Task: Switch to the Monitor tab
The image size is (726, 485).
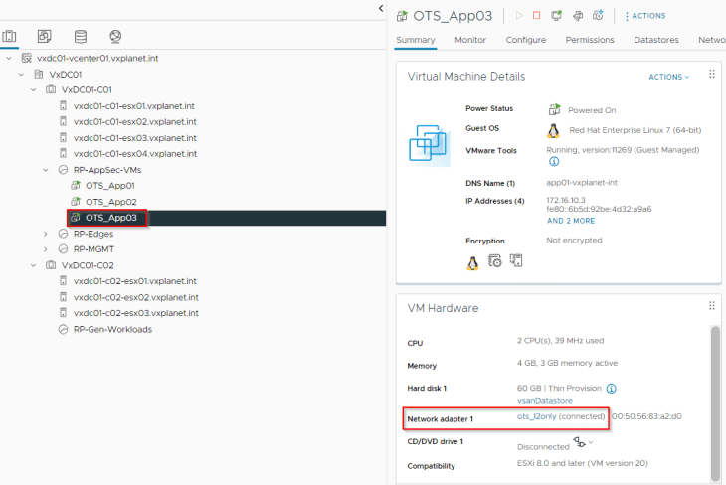Action: coord(470,40)
